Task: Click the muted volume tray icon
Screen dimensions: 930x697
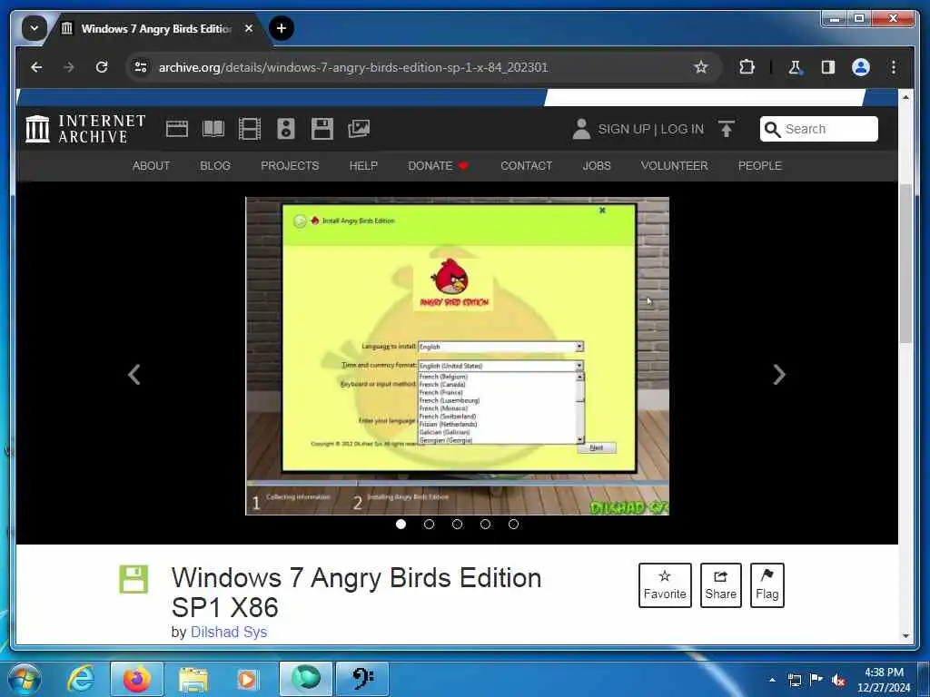Action: pyautogui.click(x=838, y=680)
